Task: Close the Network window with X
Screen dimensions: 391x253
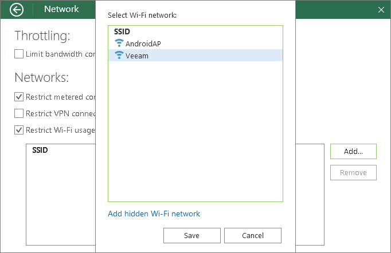Action: 381,10
